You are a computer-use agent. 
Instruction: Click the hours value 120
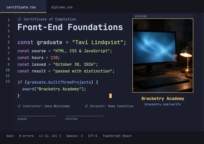(x=54, y=58)
